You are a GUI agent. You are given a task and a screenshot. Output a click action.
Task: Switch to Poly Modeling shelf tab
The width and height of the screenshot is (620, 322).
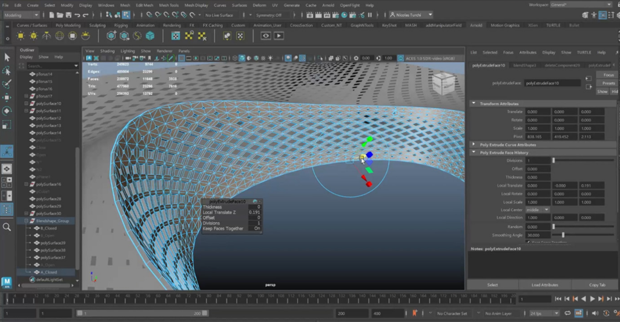point(68,25)
